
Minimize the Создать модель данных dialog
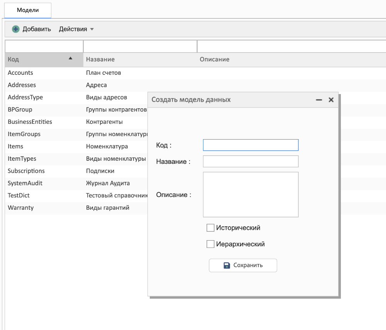319,100
